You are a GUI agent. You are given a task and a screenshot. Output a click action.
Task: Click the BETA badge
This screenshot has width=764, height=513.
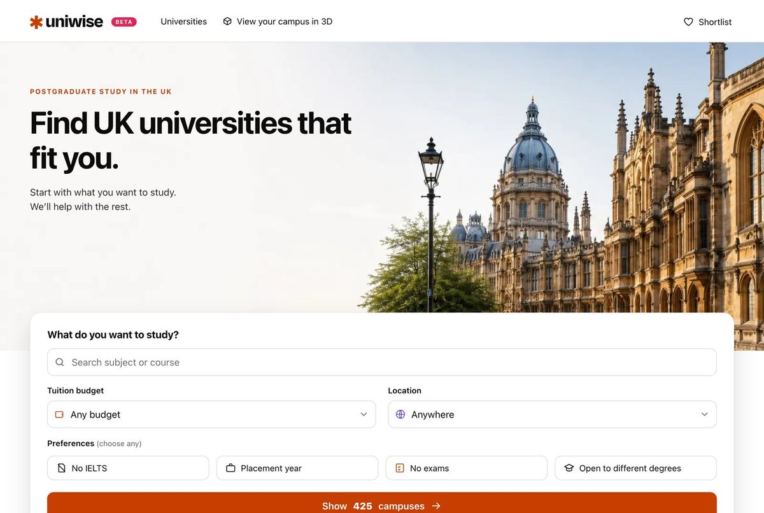click(124, 22)
